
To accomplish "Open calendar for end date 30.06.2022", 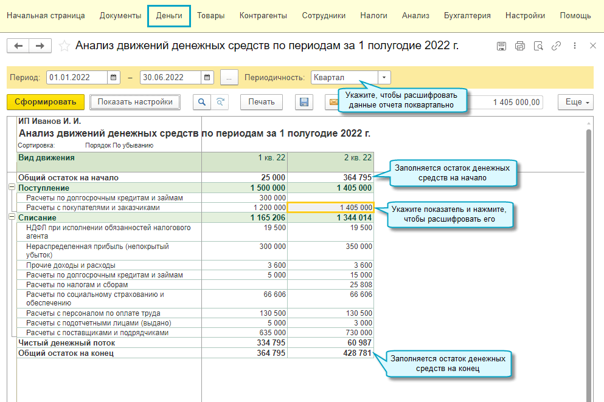I will point(207,78).
